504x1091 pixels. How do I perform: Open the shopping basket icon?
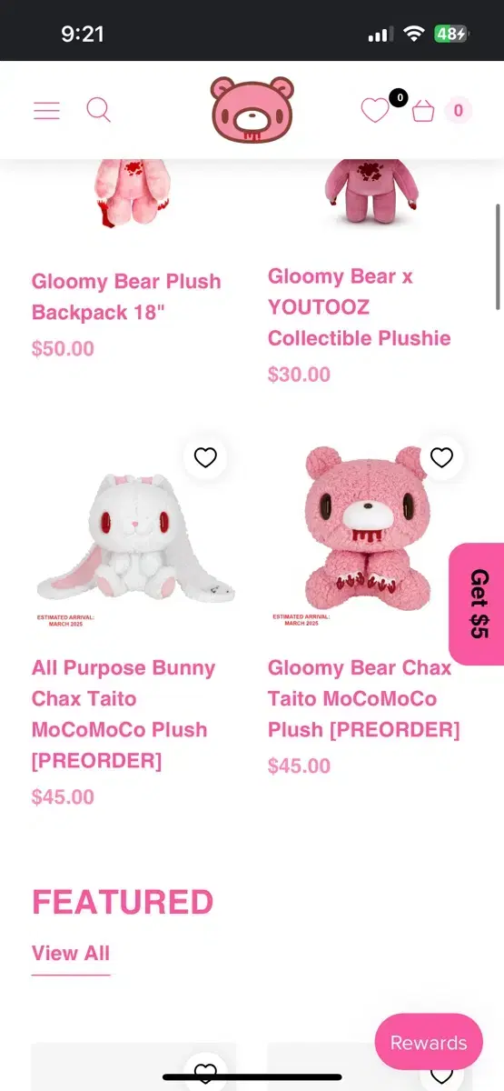tap(423, 111)
